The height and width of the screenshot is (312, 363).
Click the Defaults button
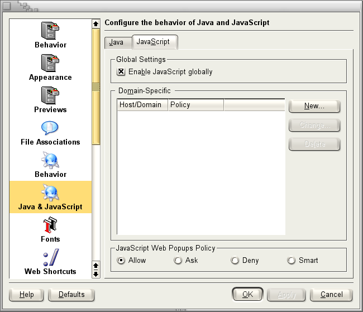coord(71,295)
